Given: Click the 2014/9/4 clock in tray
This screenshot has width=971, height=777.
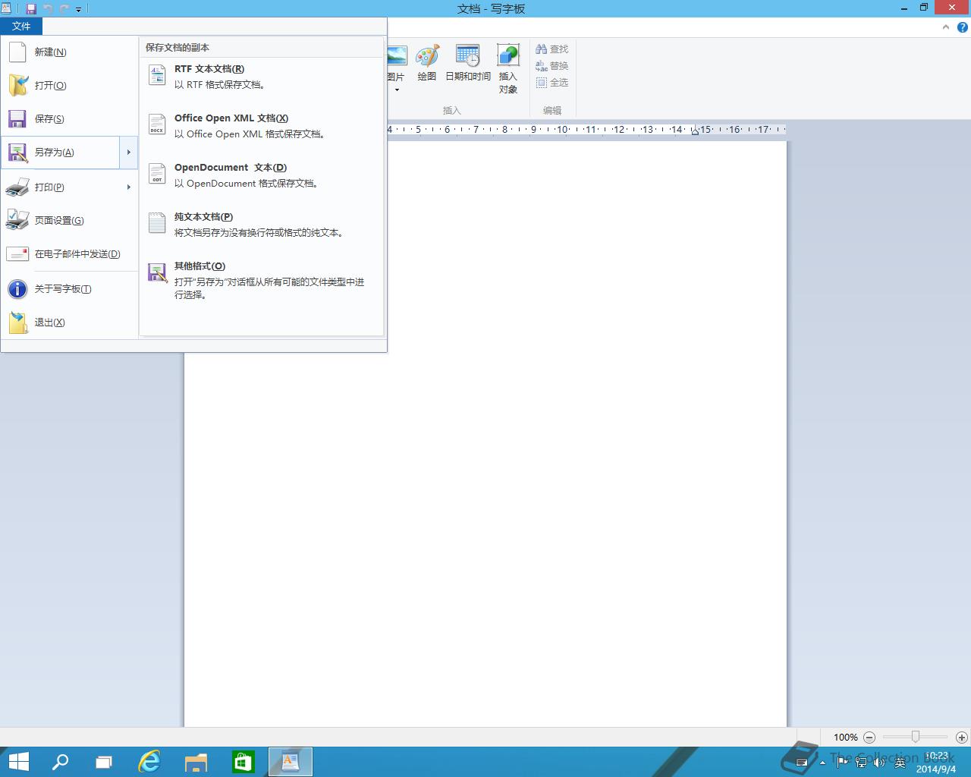Looking at the screenshot, I should (936, 763).
